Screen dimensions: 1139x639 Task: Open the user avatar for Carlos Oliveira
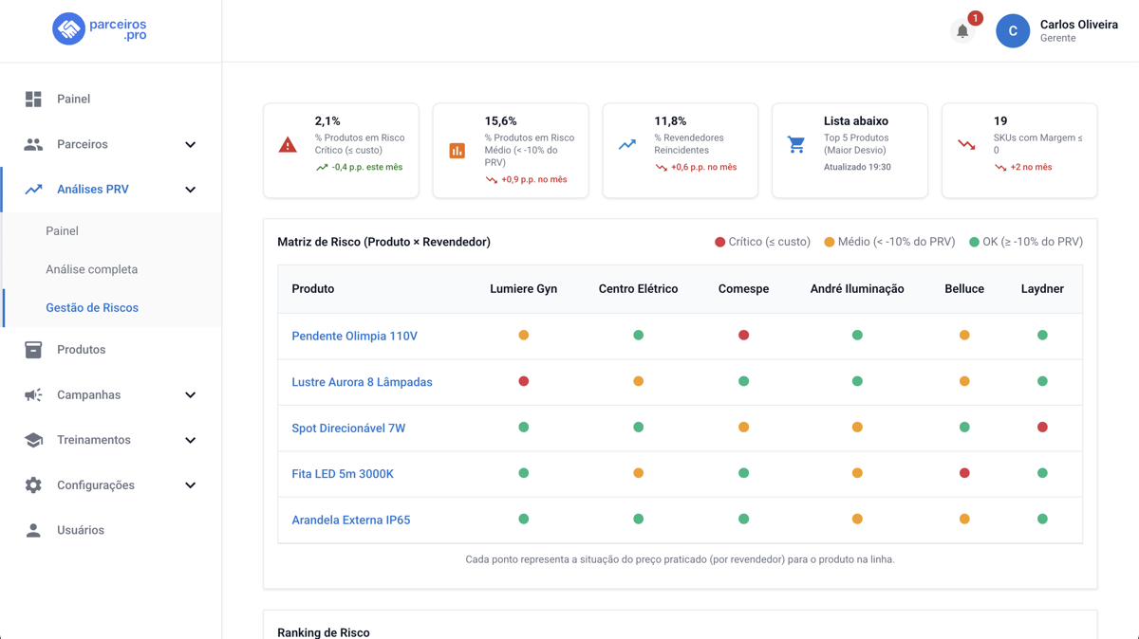[1013, 31]
